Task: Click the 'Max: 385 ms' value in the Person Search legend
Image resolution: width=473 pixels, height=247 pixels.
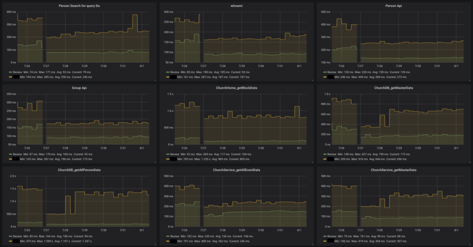Action: click(45, 77)
